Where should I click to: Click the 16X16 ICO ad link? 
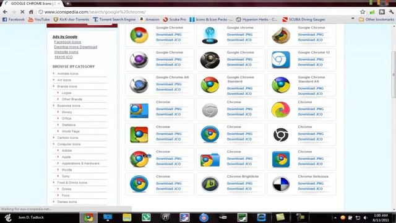(63, 57)
